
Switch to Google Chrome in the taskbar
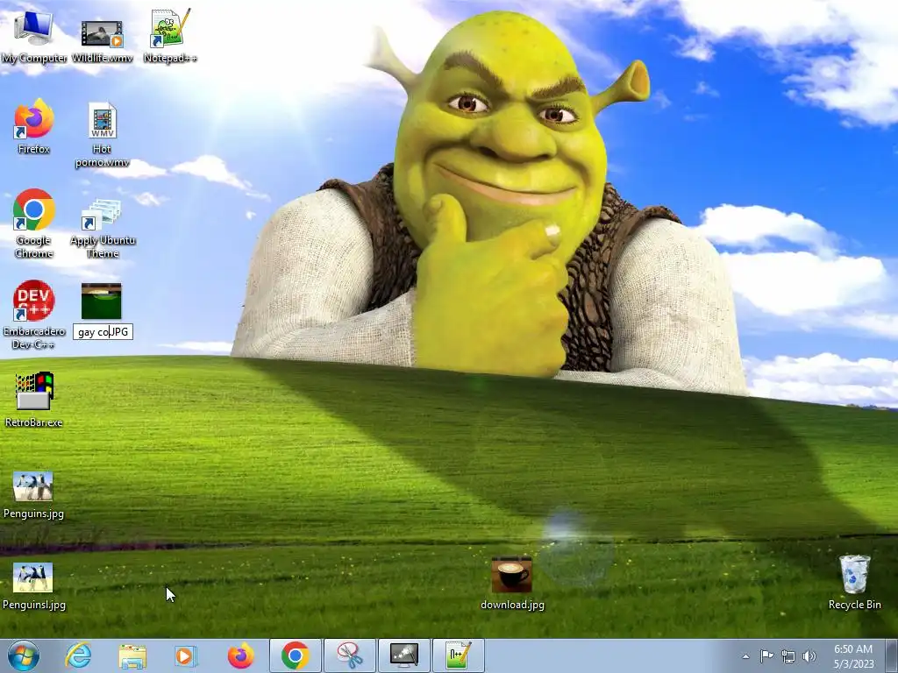[296, 655]
